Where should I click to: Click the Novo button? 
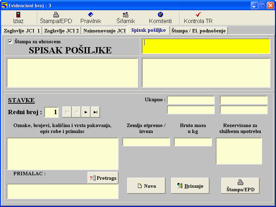click(146, 186)
